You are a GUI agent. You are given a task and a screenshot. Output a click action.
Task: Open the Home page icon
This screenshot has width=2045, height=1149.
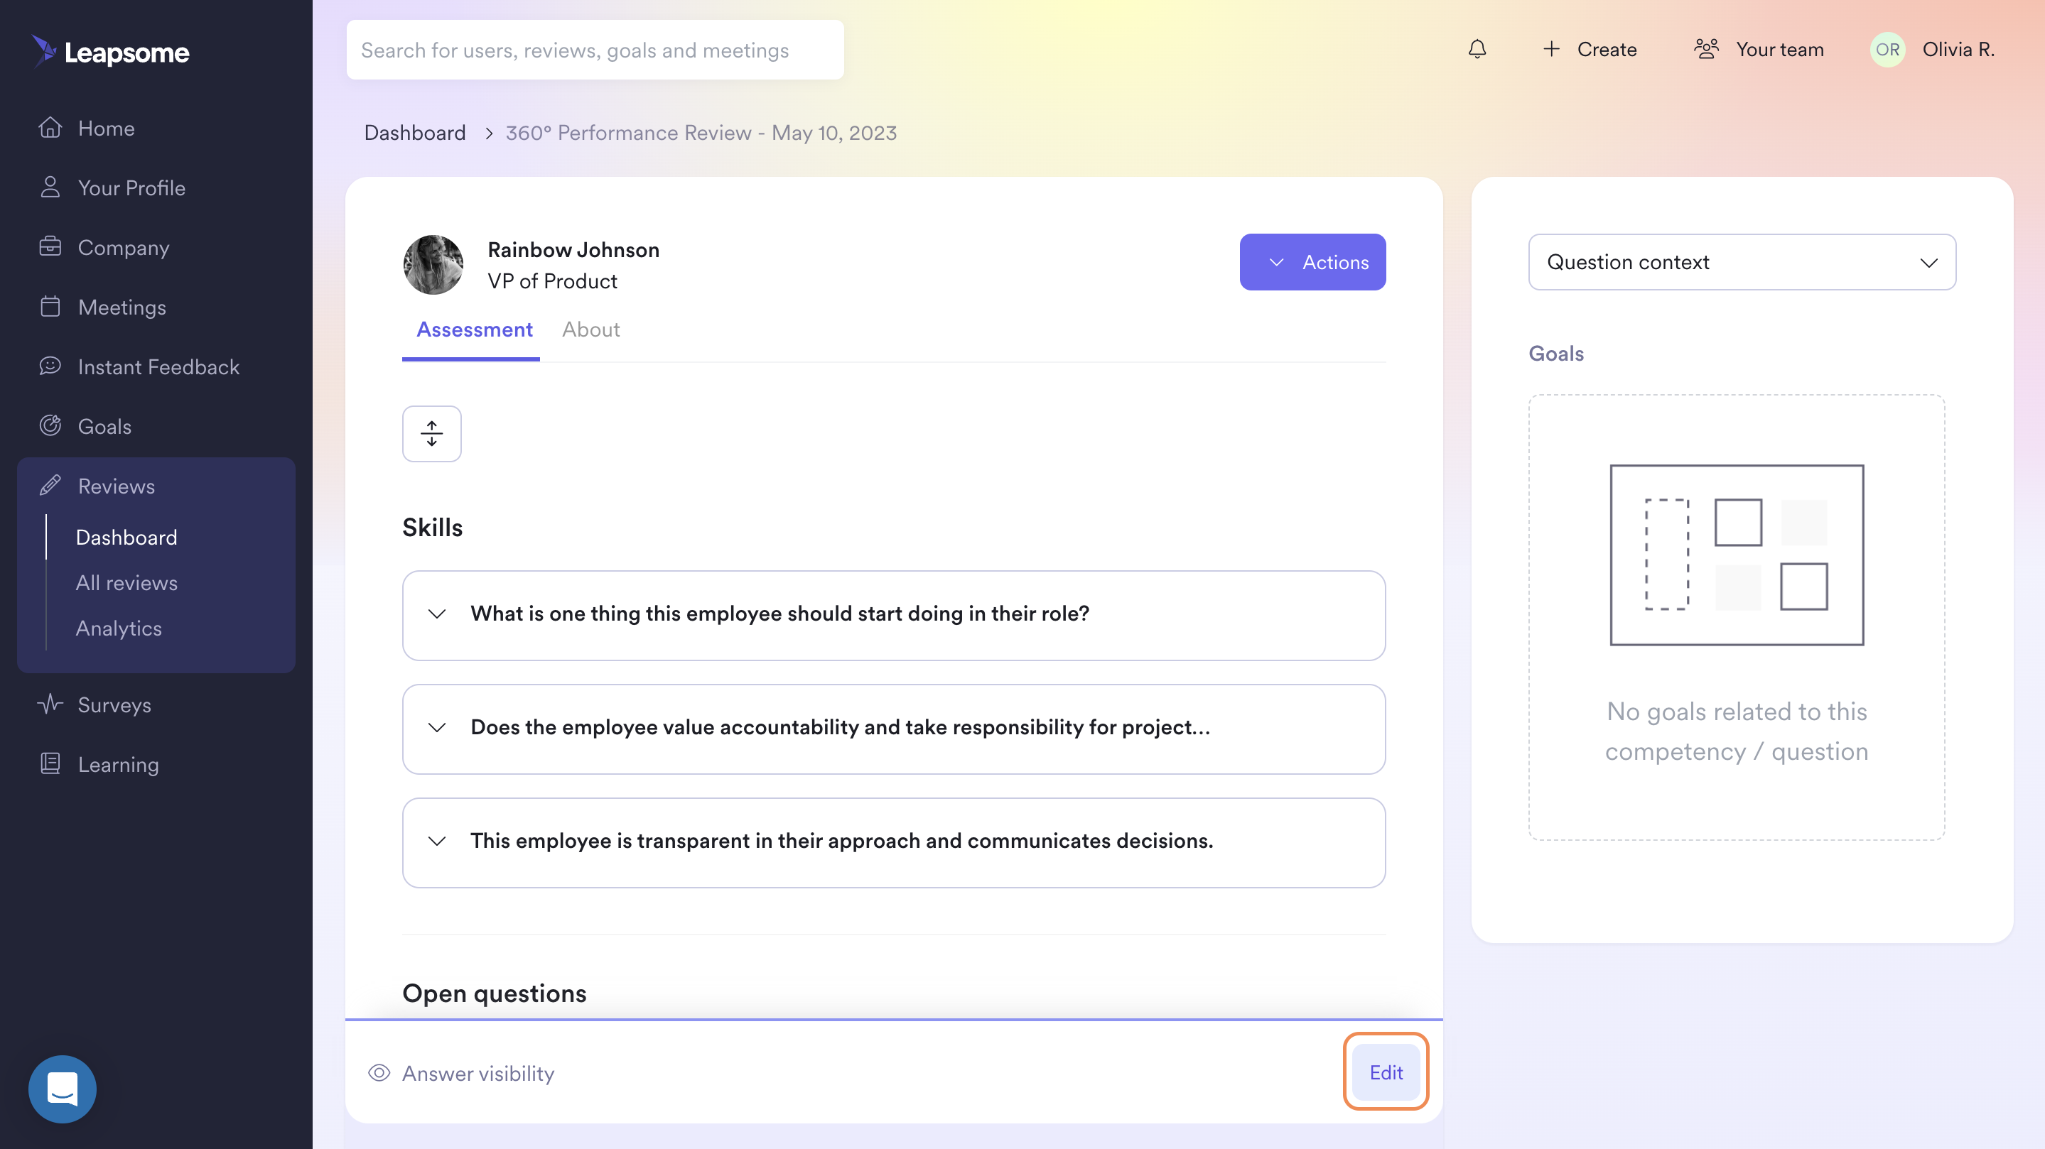click(50, 128)
